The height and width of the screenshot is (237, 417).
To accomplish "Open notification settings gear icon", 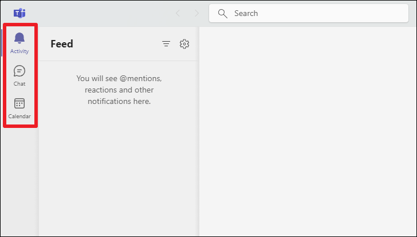I will point(184,44).
